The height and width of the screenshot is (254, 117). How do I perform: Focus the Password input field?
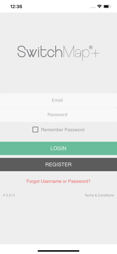[58, 115]
